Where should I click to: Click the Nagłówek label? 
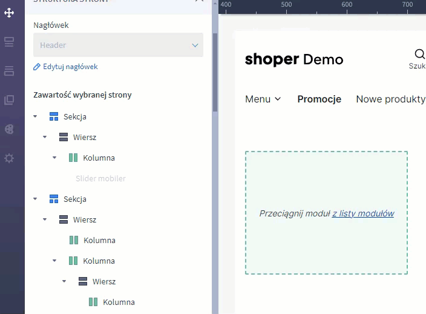[x=51, y=25]
